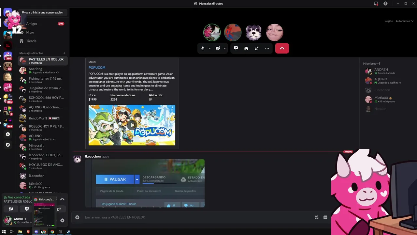417x235 pixels.
Task: Open Windows Start menu
Action: click(x=4, y=232)
